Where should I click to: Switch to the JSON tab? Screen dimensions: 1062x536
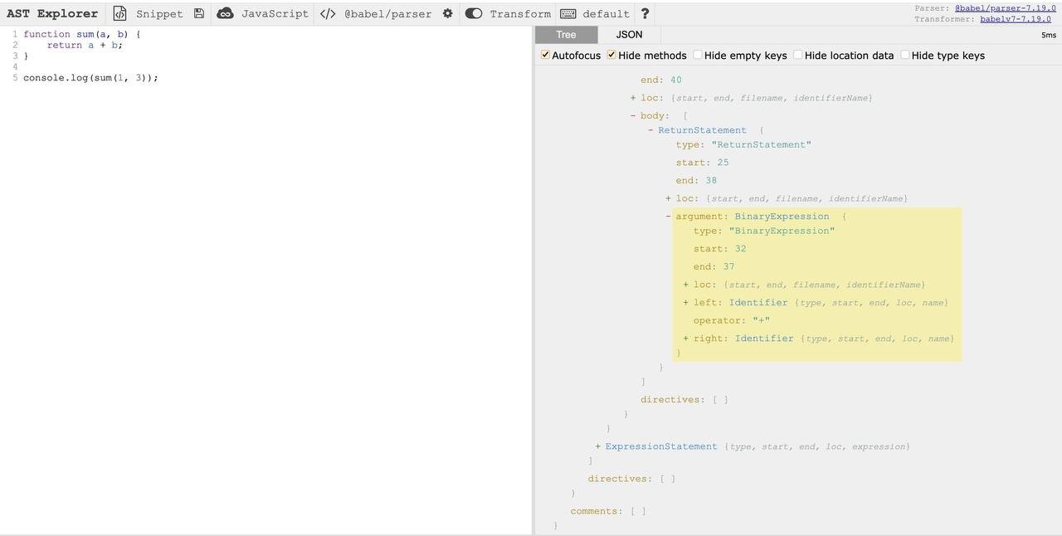[x=629, y=35]
